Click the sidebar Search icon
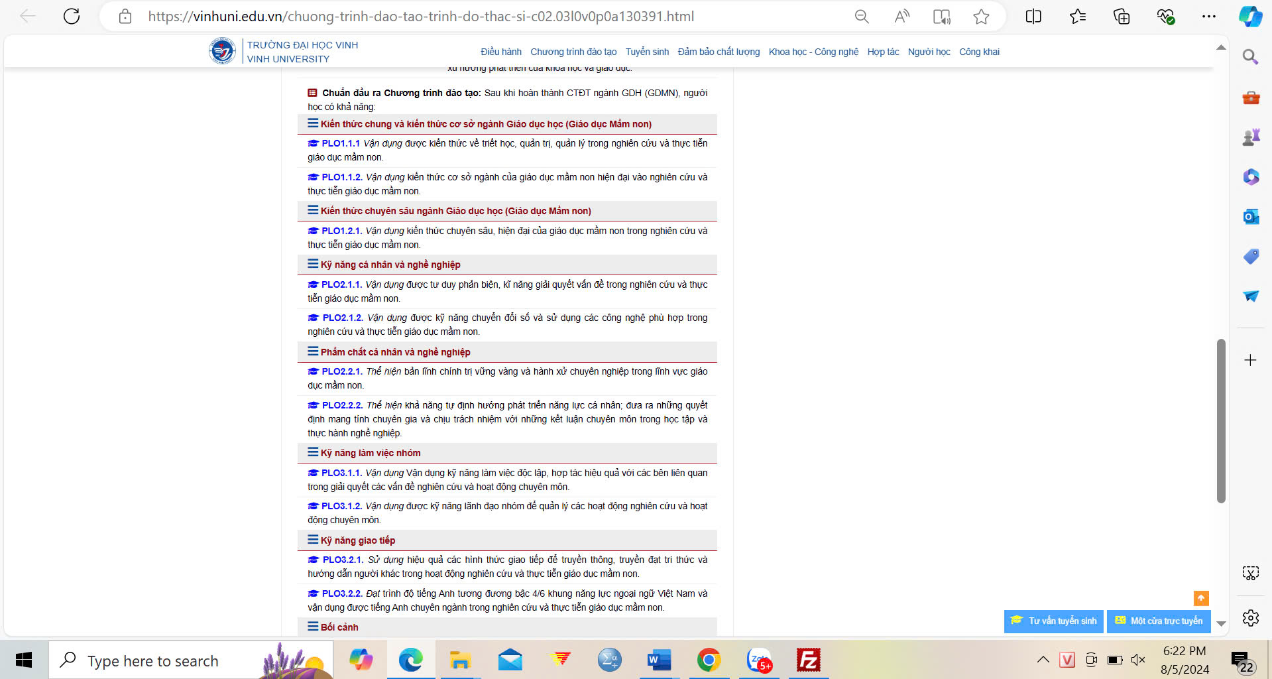Image resolution: width=1272 pixels, height=679 pixels. (1250, 57)
